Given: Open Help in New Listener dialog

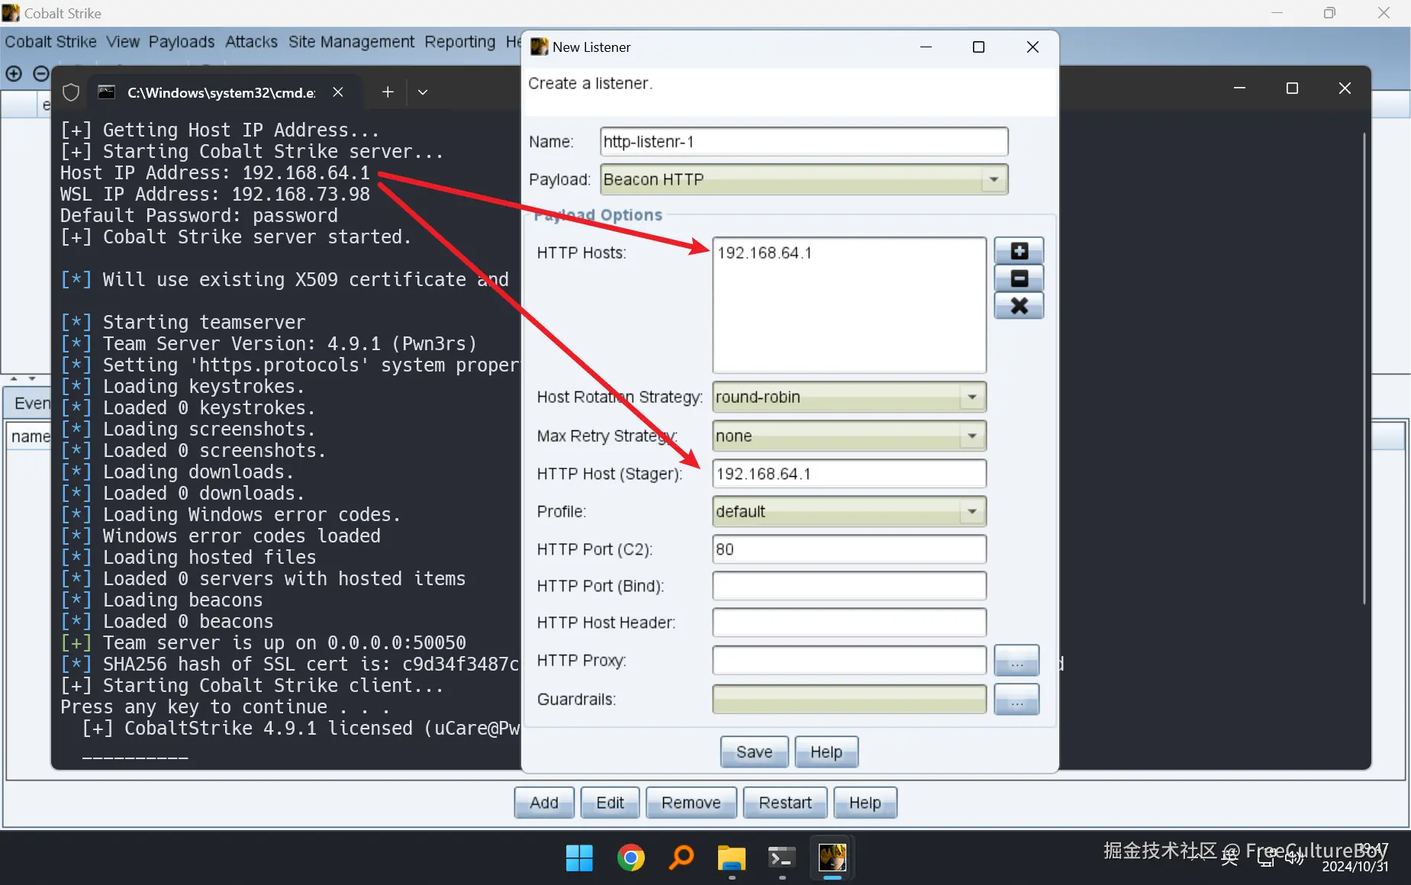Looking at the screenshot, I should click(x=826, y=752).
